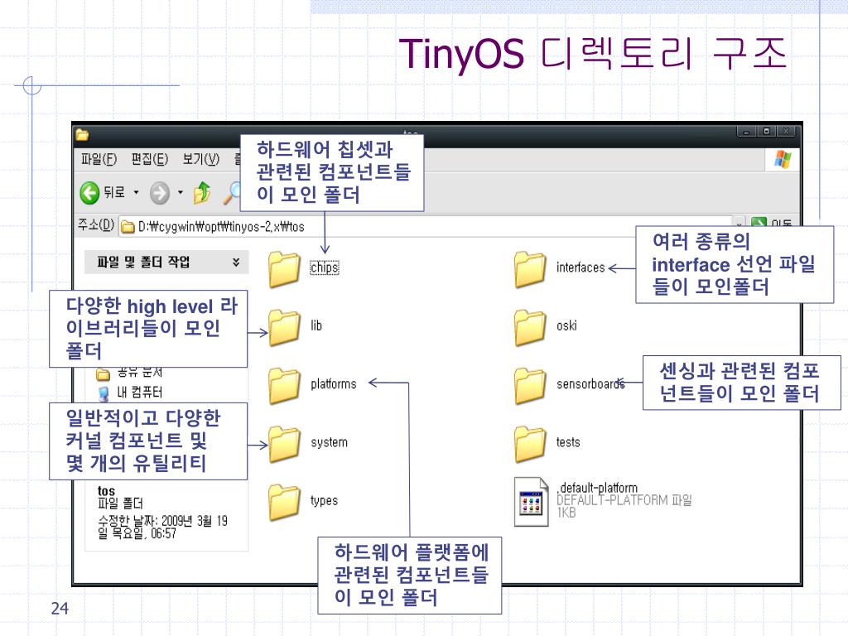Click the Windows flag logo
Image resolution: width=848 pixels, height=636 pixels.
(x=783, y=159)
